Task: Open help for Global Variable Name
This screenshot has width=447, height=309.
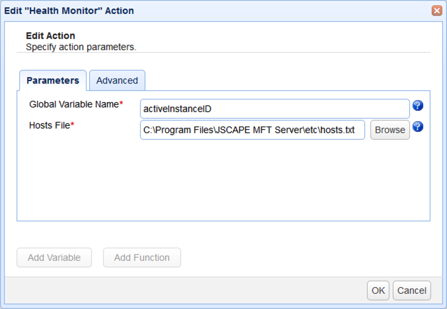Action: [417, 105]
